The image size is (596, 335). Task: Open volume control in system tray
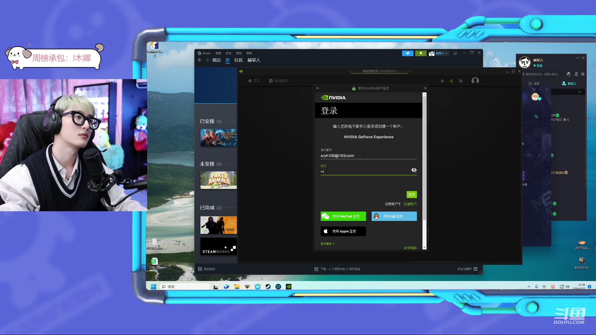click(x=567, y=287)
